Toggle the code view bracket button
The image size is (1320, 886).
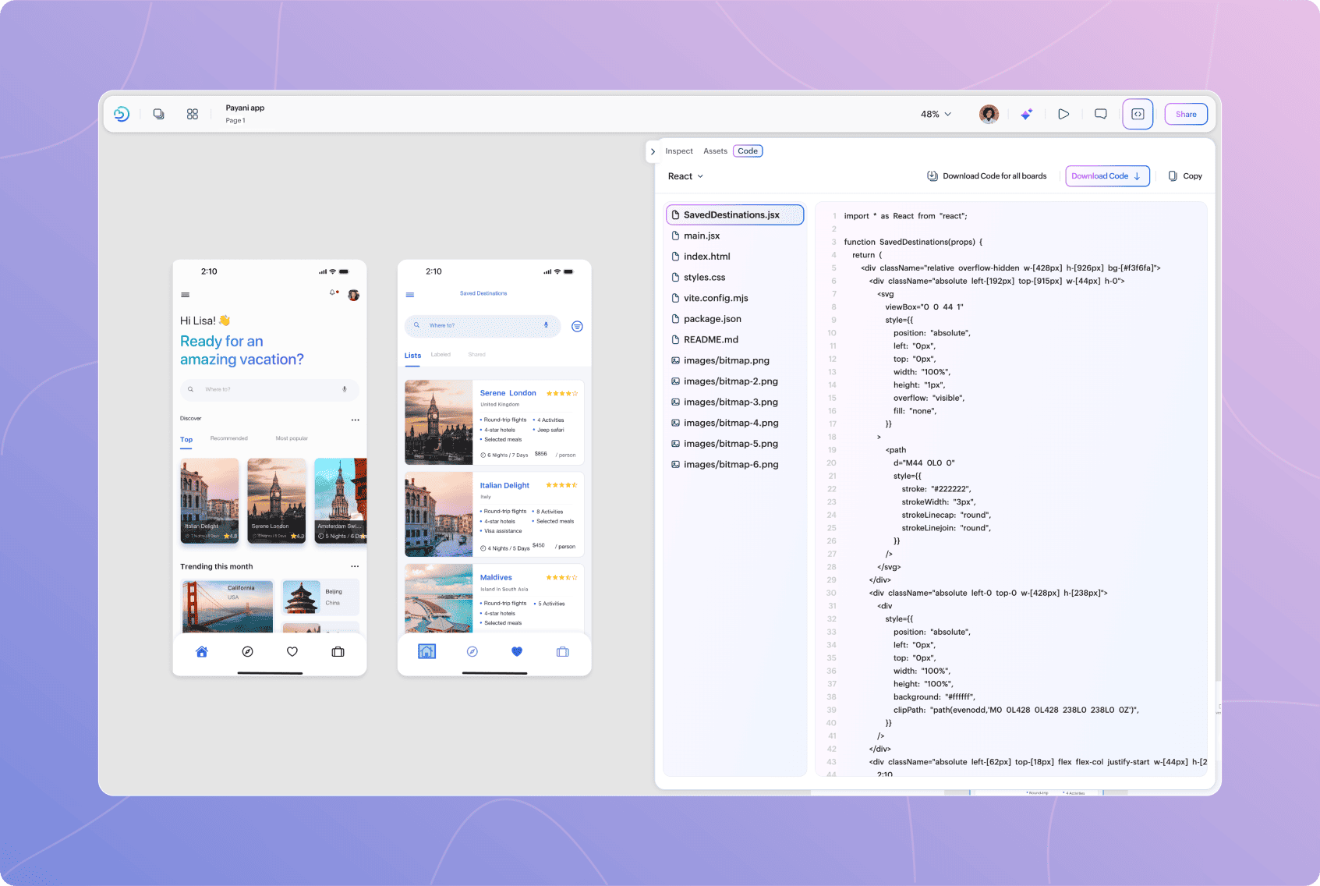pyautogui.click(x=1138, y=114)
